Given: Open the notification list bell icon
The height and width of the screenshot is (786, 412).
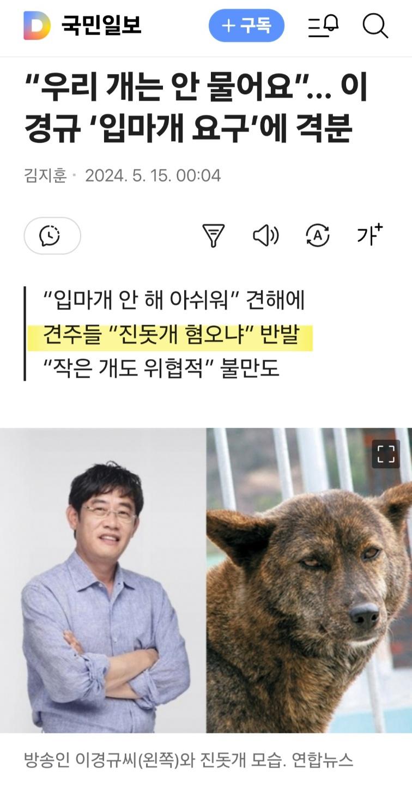Looking at the screenshot, I should click(x=324, y=26).
